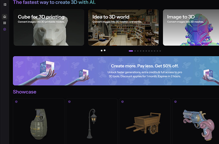This screenshot has height=144, width=219.
Task: Open the four-squares grid icon in sidebar
Action: click(x=5, y=23)
